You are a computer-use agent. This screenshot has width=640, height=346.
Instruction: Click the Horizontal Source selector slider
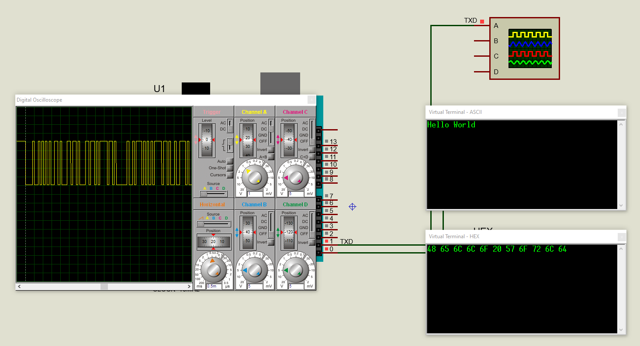click(213, 224)
